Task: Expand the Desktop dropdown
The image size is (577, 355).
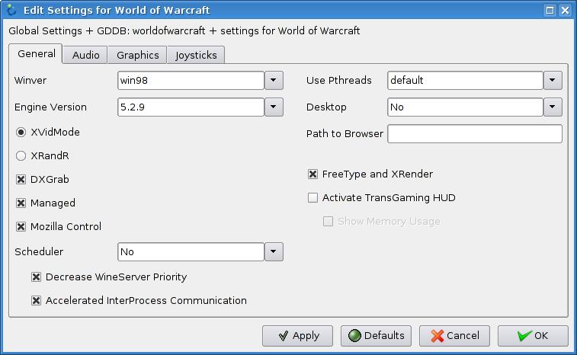Action: (553, 107)
